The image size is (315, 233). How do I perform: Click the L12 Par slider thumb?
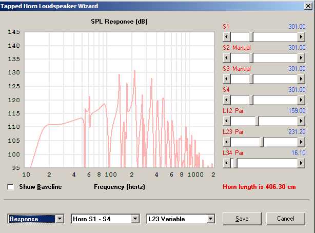click(x=257, y=121)
